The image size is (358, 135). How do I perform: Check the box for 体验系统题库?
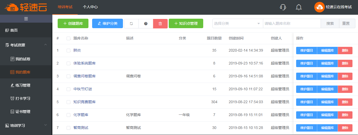coord(68,63)
